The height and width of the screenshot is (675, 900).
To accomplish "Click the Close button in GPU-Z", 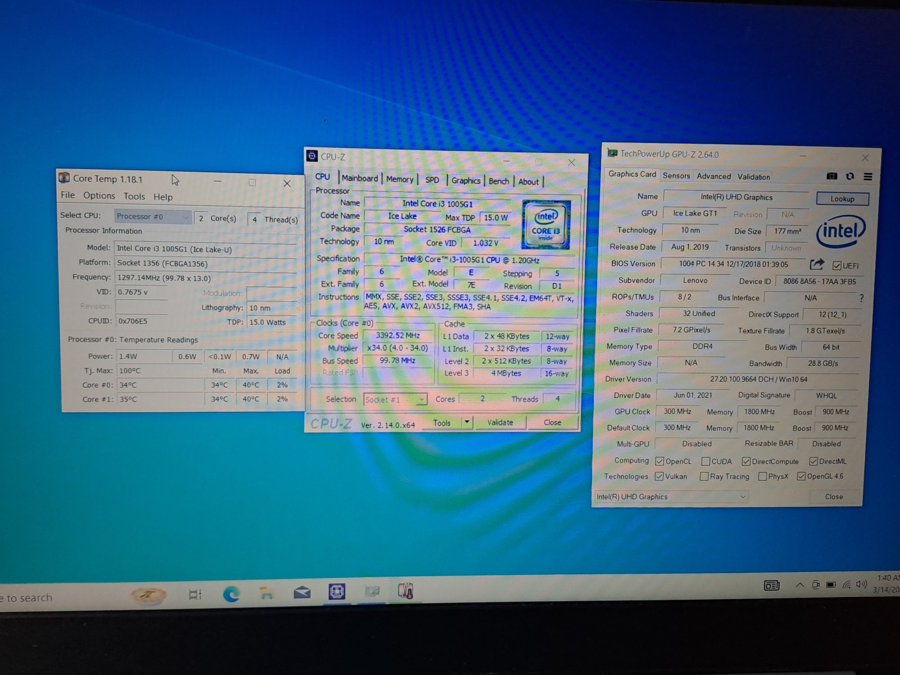I will point(834,496).
